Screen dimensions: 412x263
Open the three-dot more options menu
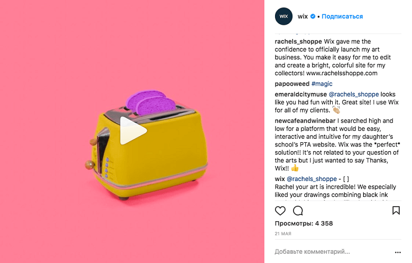point(398,252)
